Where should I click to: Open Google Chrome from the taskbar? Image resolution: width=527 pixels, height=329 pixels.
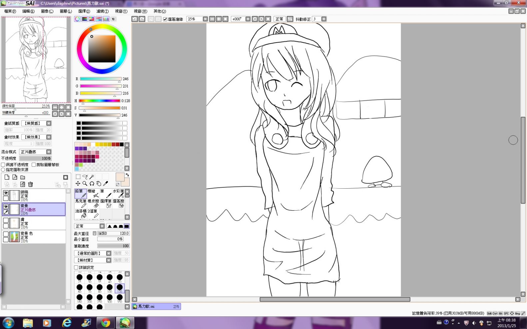click(106, 323)
